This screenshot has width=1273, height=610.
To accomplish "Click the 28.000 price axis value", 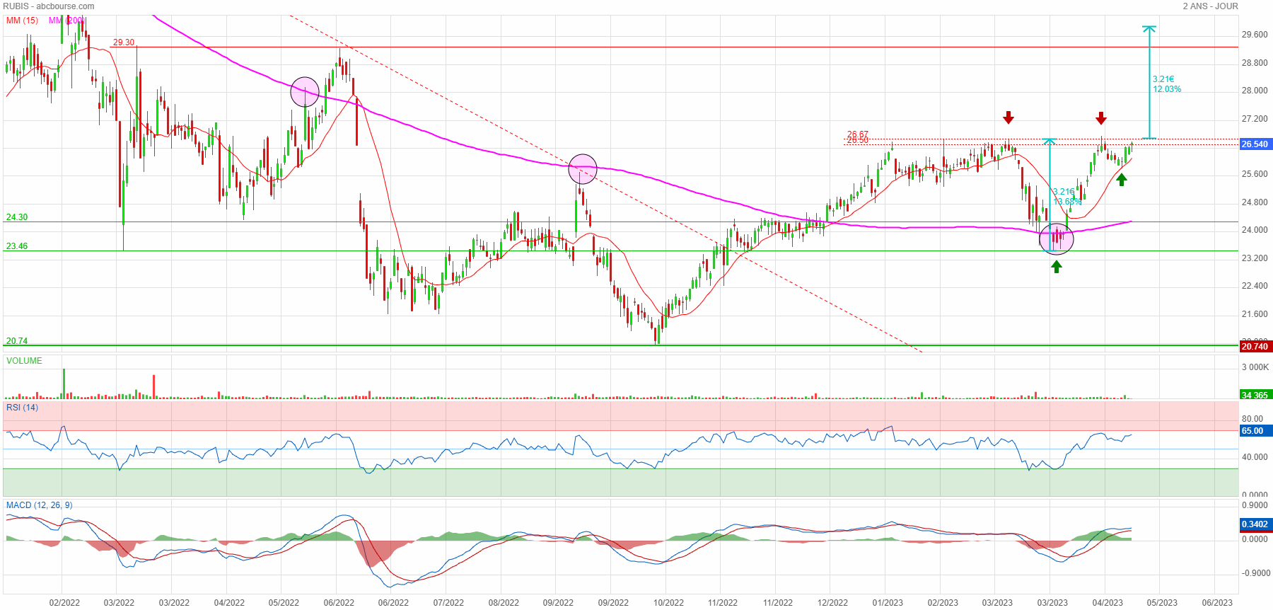I will tap(1255, 91).
